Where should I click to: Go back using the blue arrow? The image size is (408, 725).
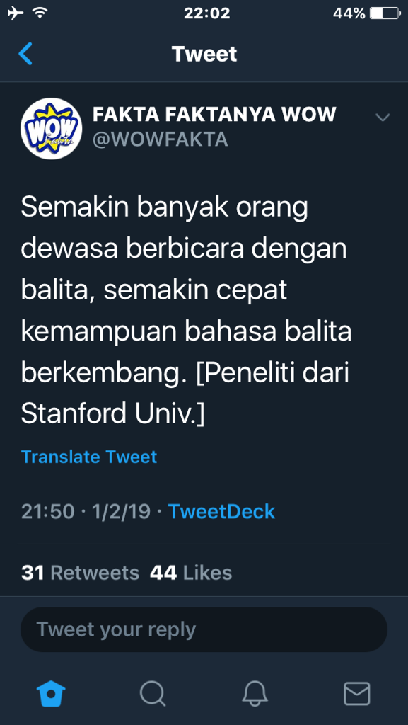coord(25,54)
